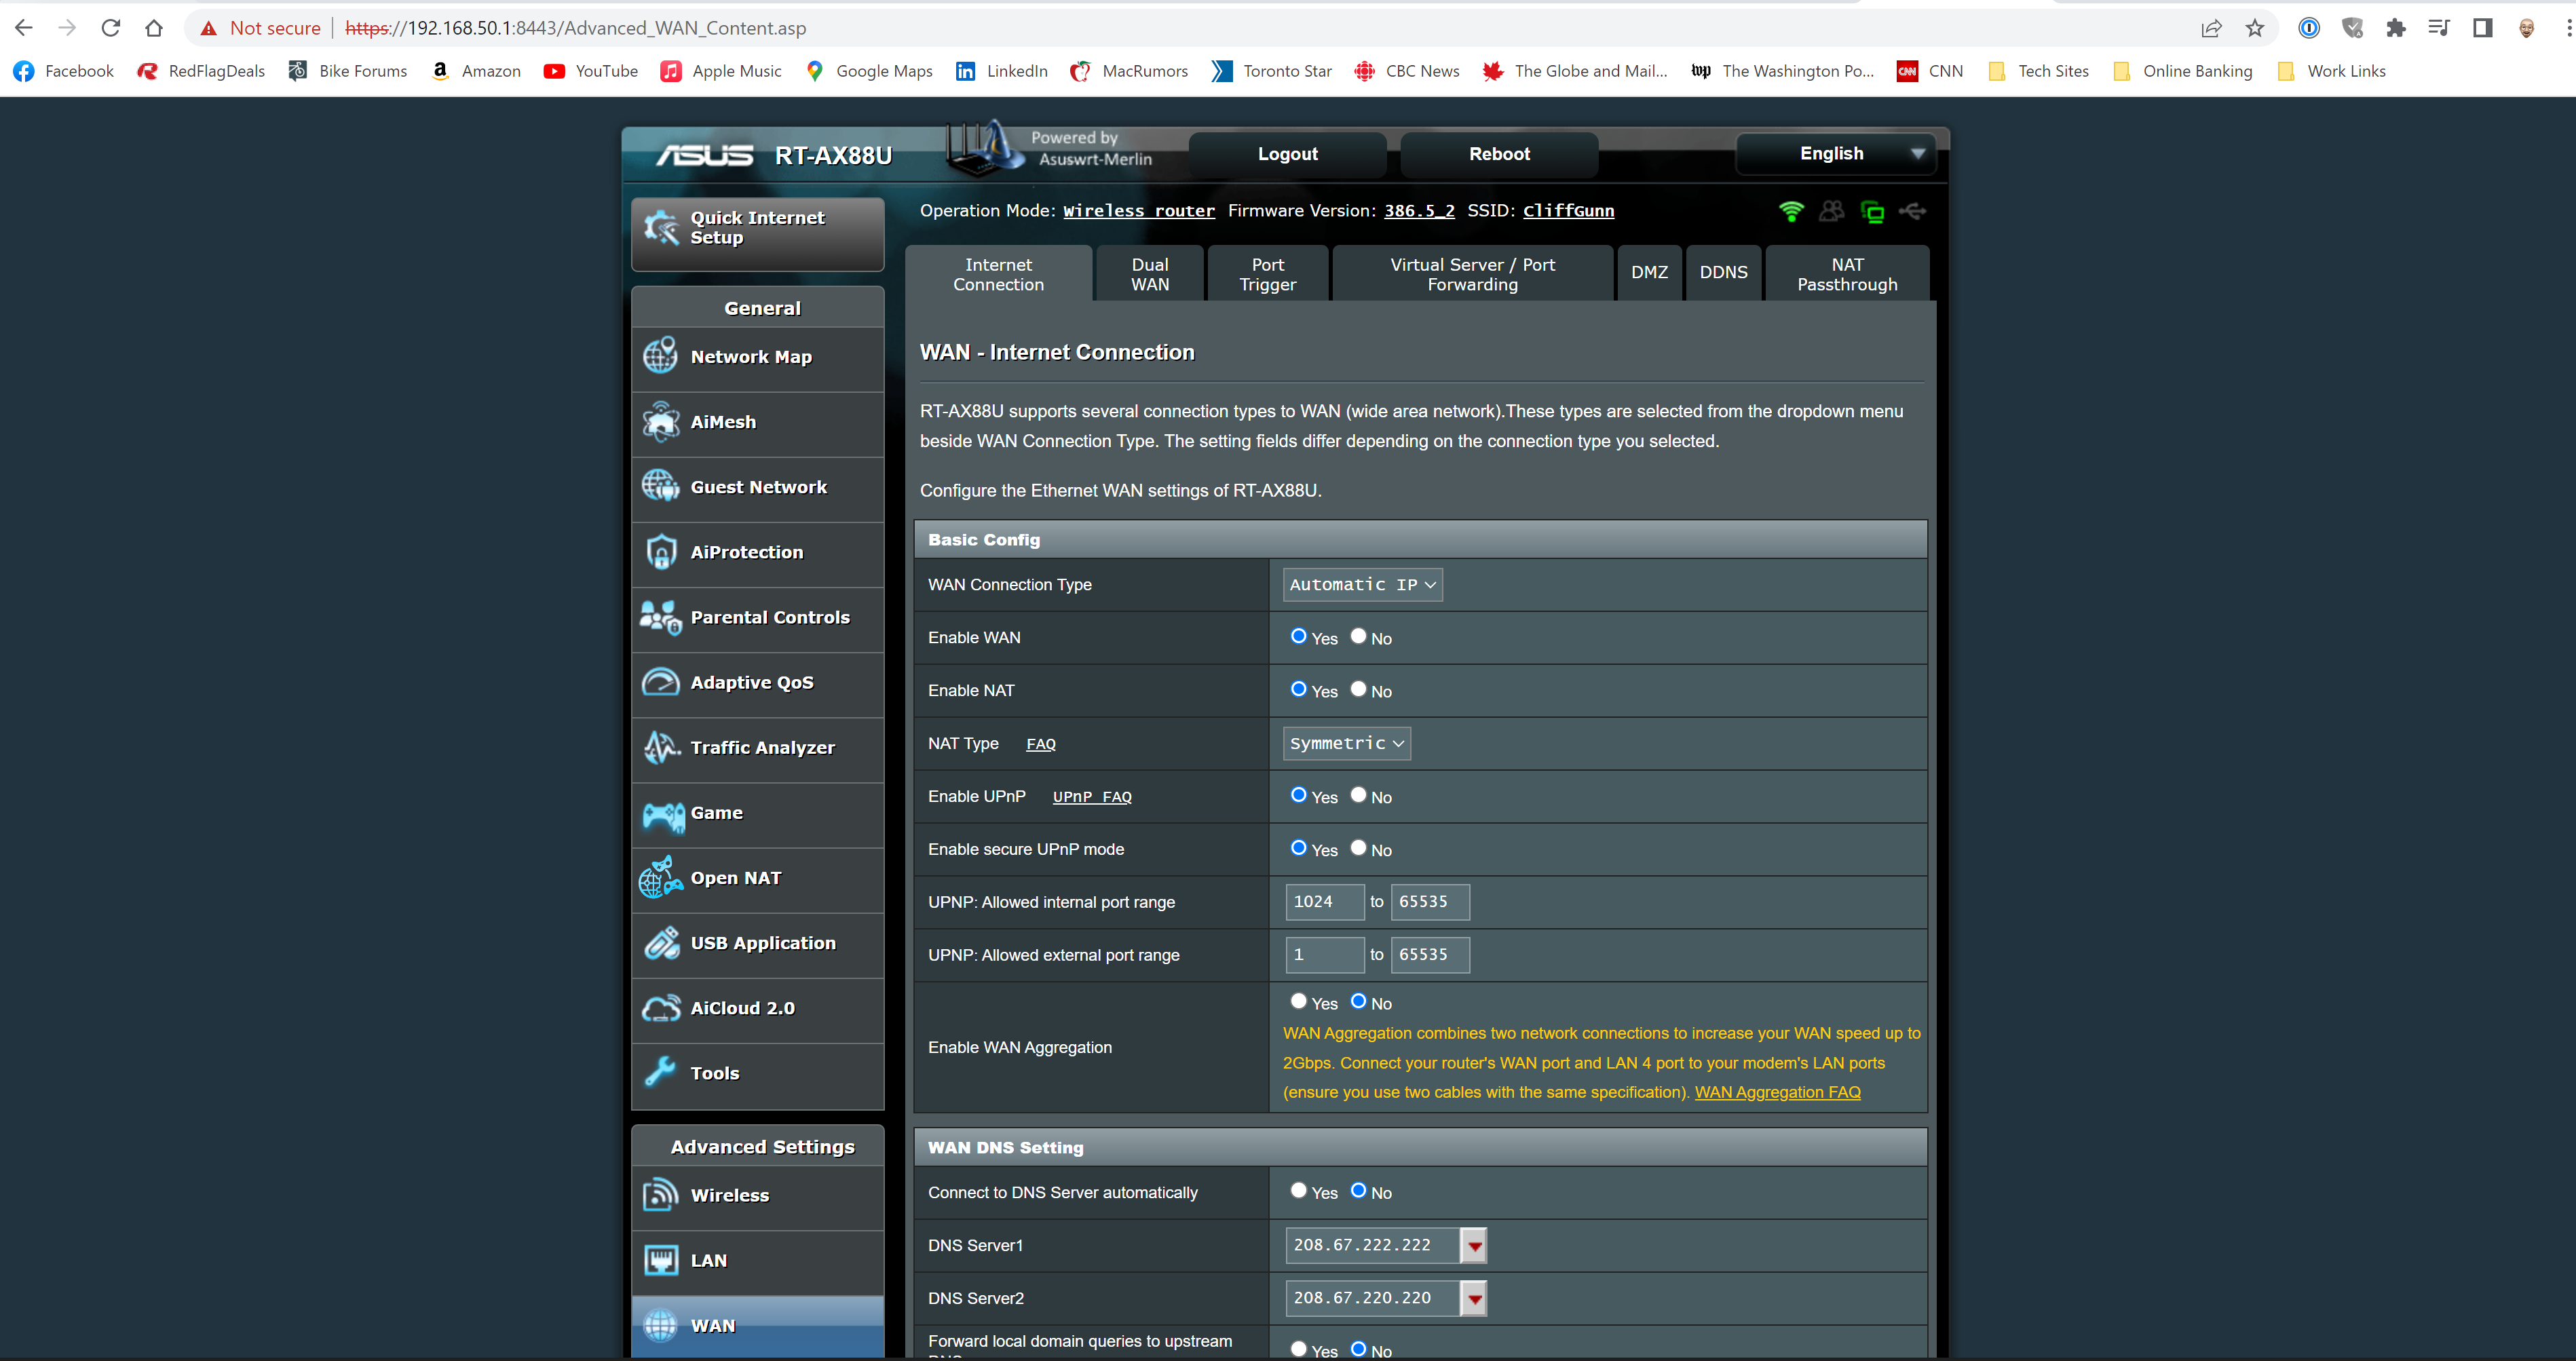Open Virtual Server / Port Forwarding tab
2576x1361 pixels.
[x=1472, y=274]
